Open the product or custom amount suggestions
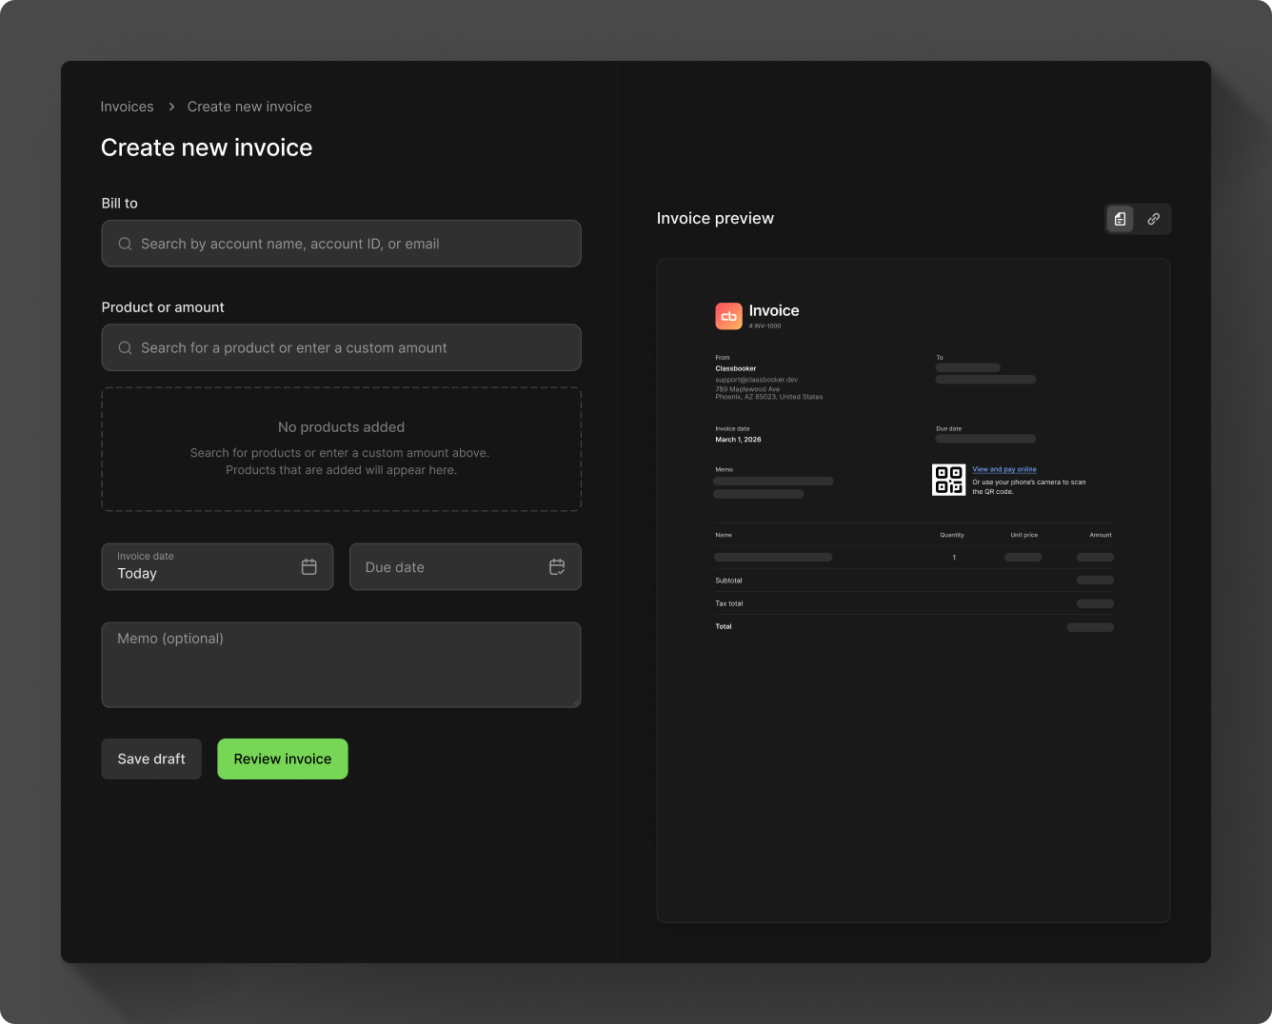Screen dimensions: 1272x1024 tap(341, 347)
